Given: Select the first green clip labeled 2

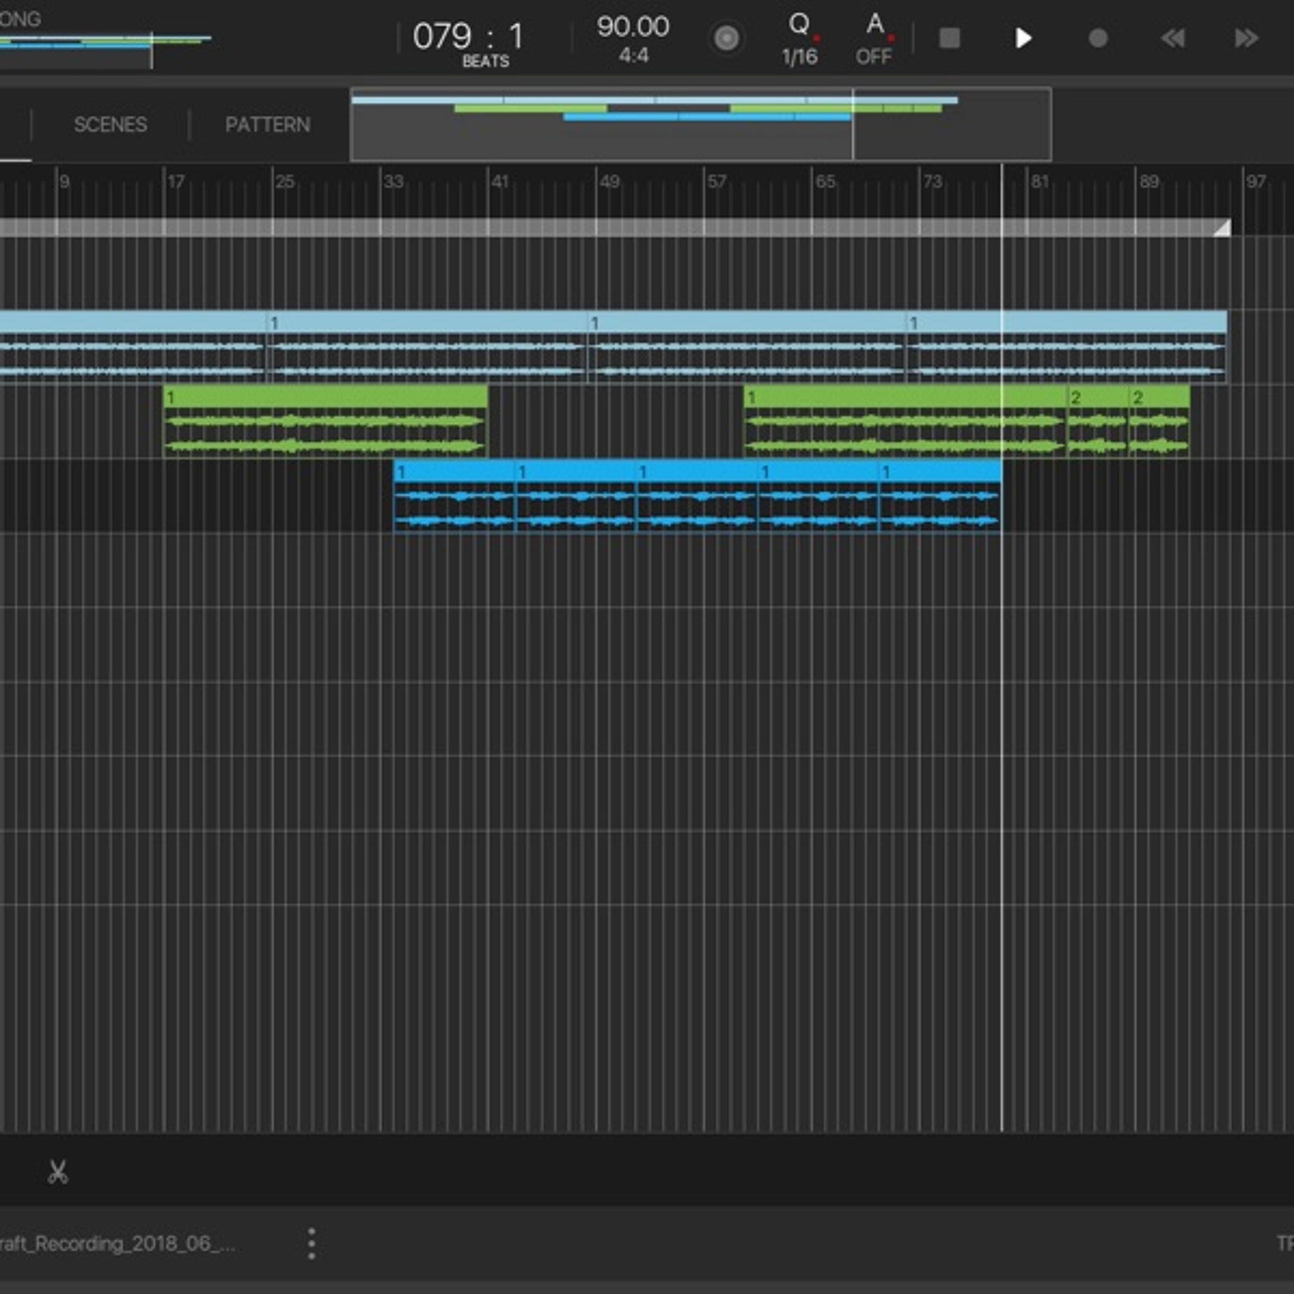Looking at the screenshot, I should pos(1098,422).
